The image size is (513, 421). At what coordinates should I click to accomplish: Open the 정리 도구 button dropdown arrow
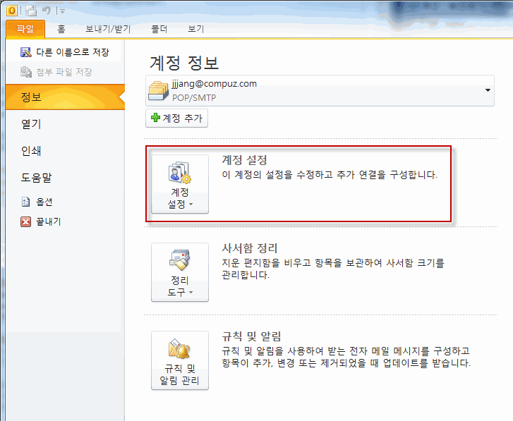(x=191, y=292)
